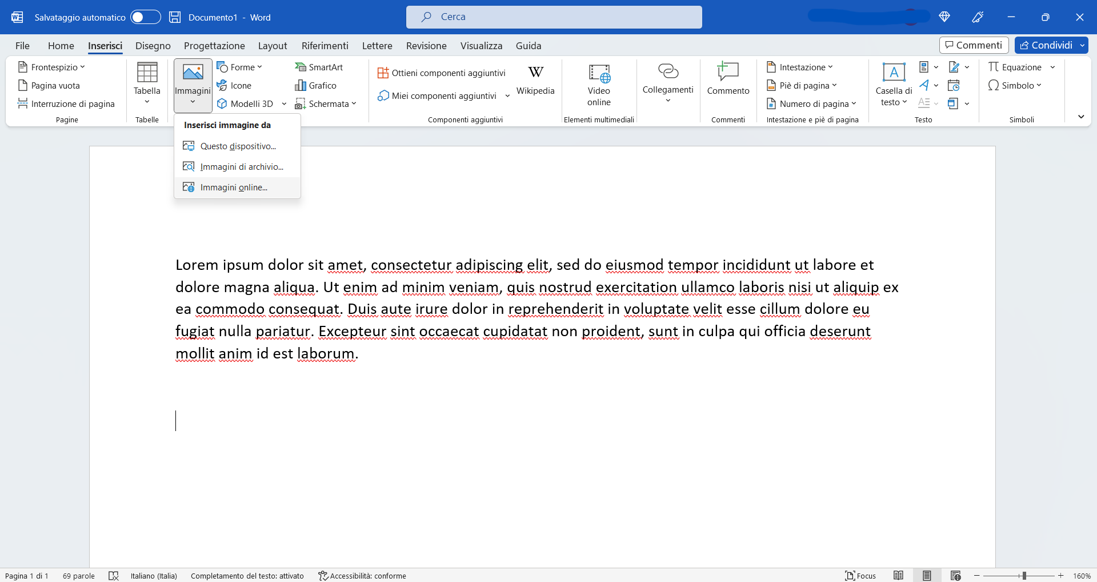Insert a Video online
Viewport: 1097px width, 582px height.
[x=598, y=85]
